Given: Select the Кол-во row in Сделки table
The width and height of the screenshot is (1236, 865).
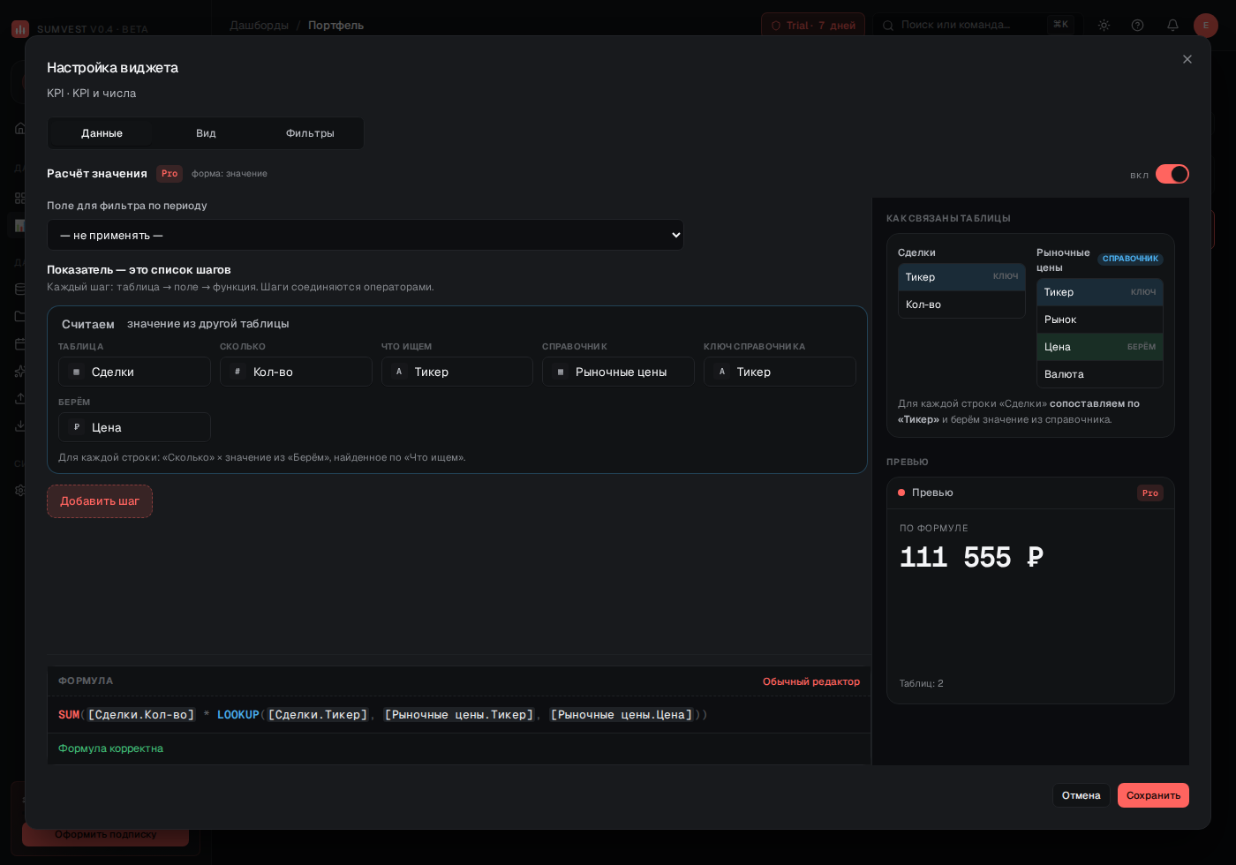Looking at the screenshot, I should tap(961, 305).
